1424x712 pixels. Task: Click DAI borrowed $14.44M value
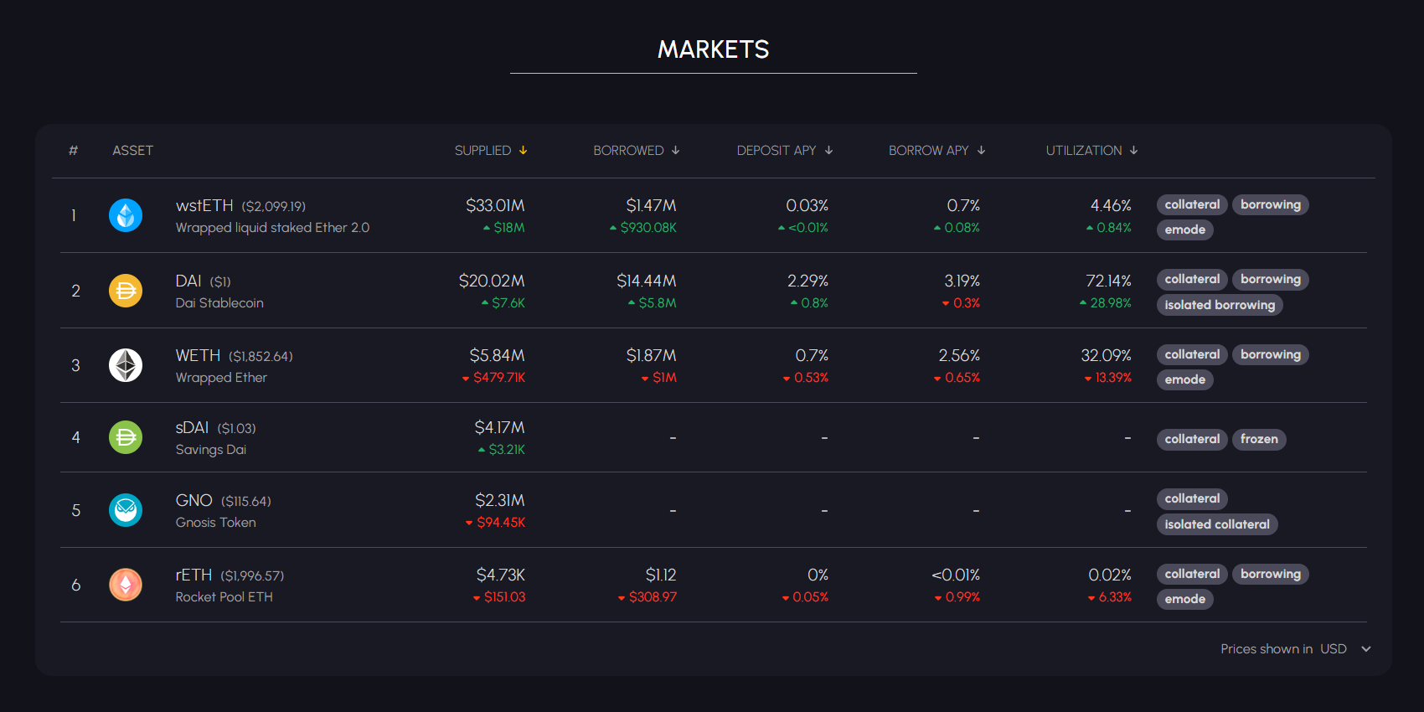pos(647,281)
